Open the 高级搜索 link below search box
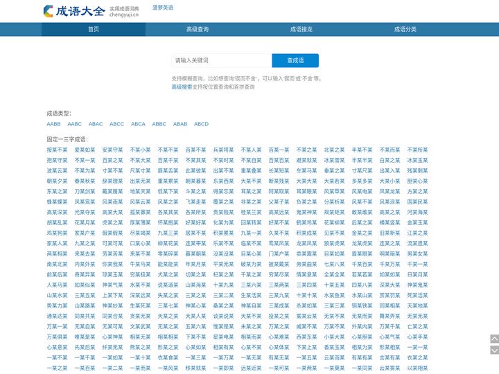 182,87
